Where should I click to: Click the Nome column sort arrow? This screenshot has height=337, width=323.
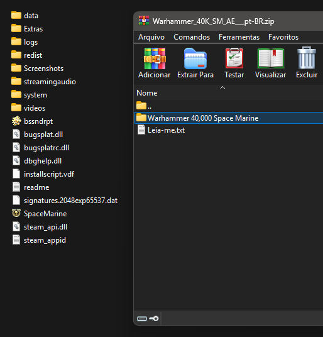(222, 87)
